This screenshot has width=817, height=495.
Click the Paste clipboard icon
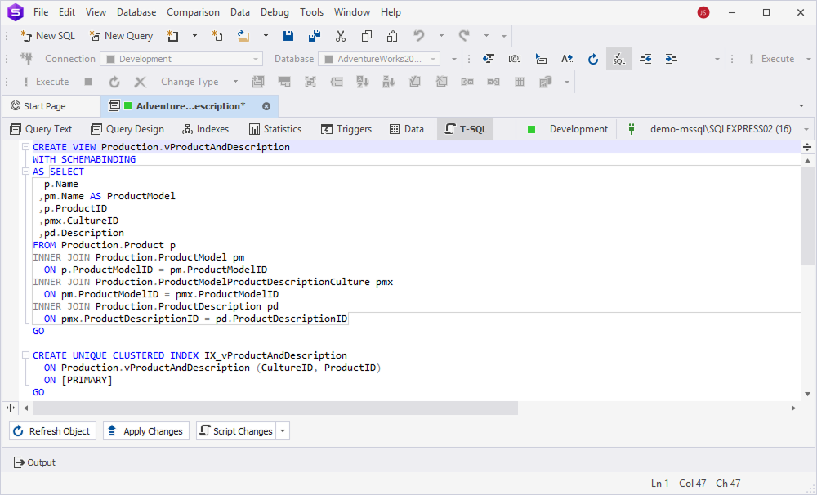[x=392, y=36]
